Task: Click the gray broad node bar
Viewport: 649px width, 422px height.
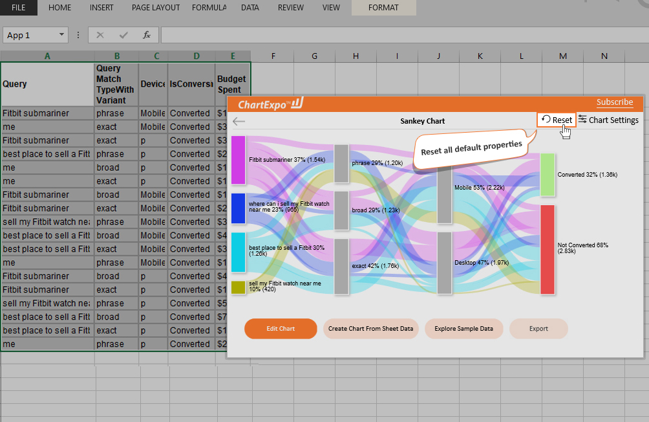Action: click(341, 210)
